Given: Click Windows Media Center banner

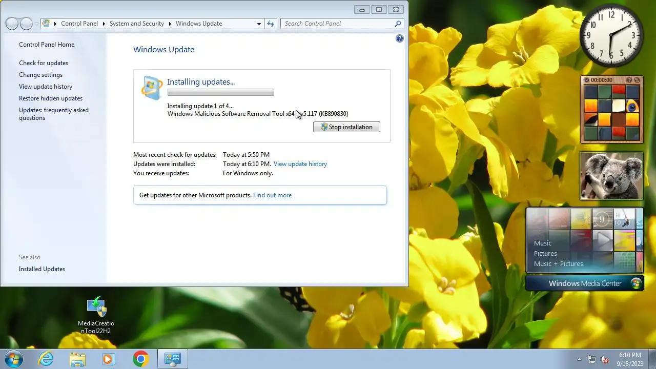Looking at the screenshot, I should click(585, 283).
